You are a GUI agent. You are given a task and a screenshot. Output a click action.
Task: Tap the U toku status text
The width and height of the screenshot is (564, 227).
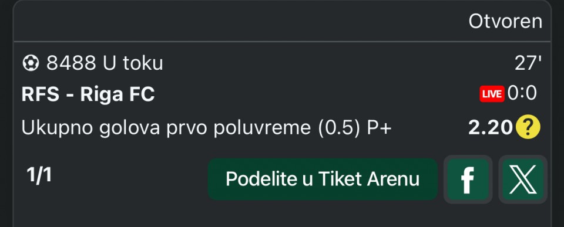pyautogui.click(x=133, y=63)
